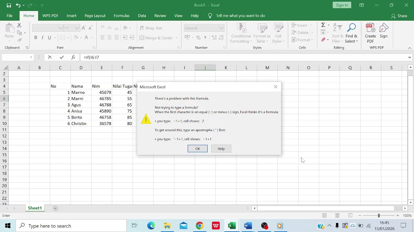Switch to the WPS PDF ribbon tab
Image resolution: width=414 pixels, height=232 pixels.
pyautogui.click(x=50, y=15)
